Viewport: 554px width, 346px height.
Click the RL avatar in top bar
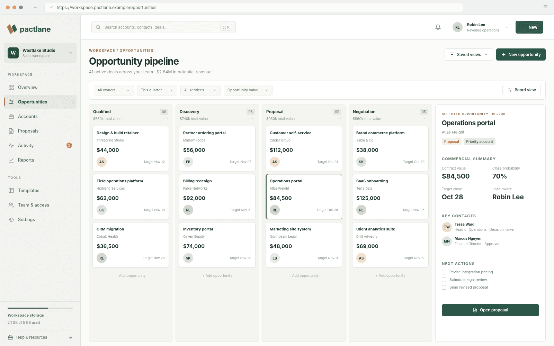tap(457, 27)
